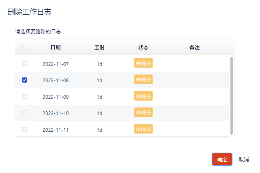Click the 未提交 status tag for 2022-11-07
The height and width of the screenshot is (173, 260).
[143, 63]
